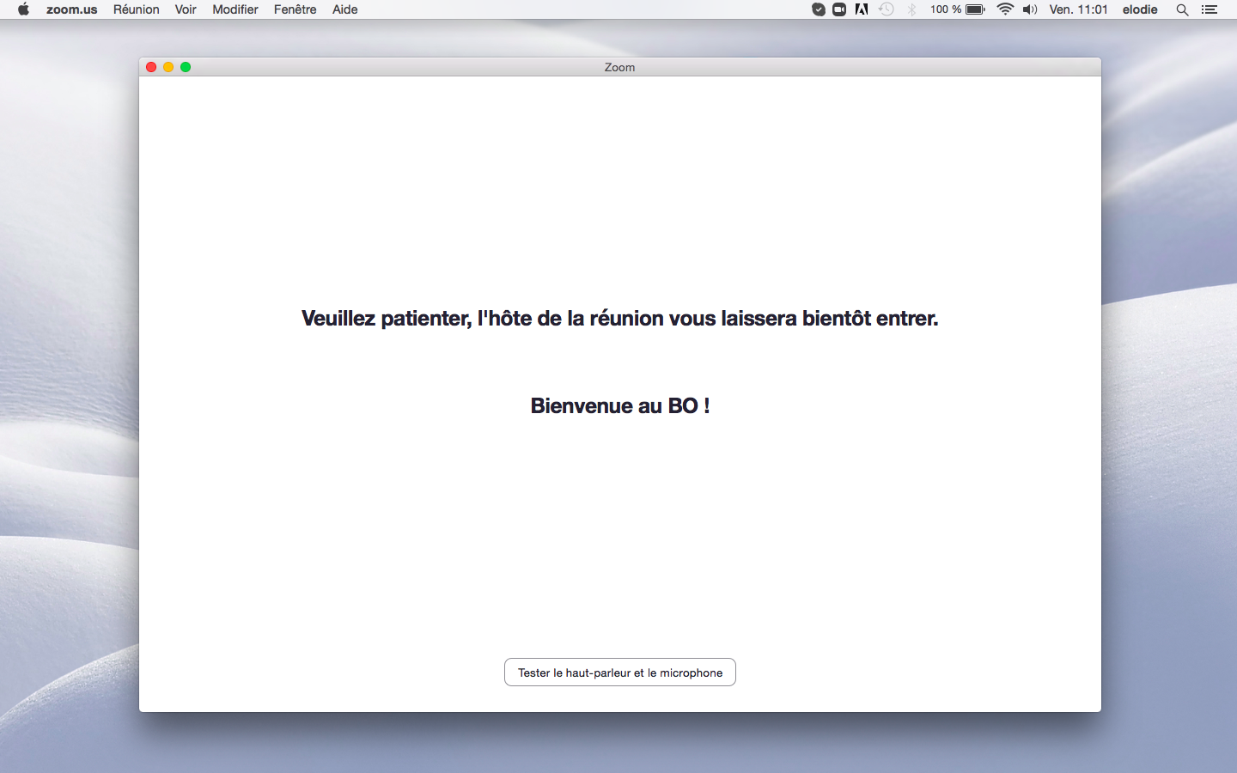This screenshot has height=773, width=1237.
Task: Open Spotlight search magnifier icon
Action: [1182, 9]
